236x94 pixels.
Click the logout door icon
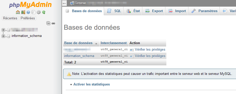click(23, 12)
